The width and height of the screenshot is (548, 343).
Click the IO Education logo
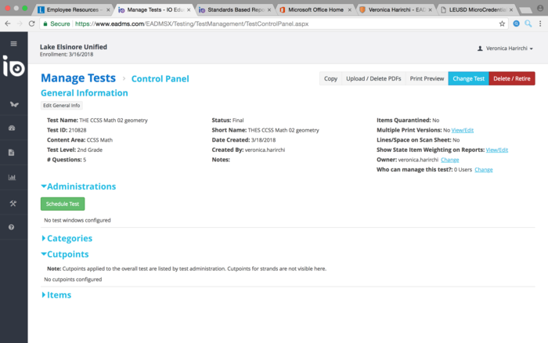point(13,66)
